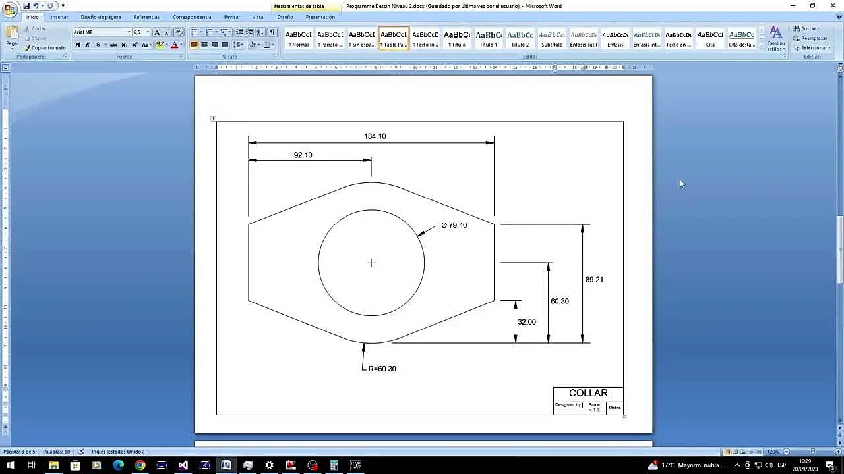Toggle align text left

point(195,45)
